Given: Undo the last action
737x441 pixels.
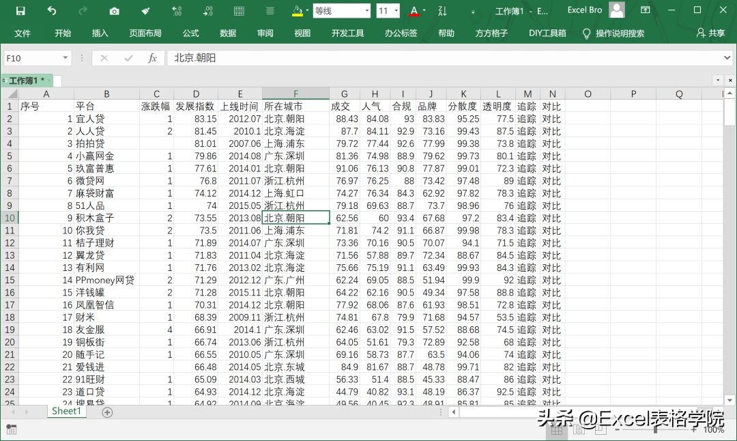Looking at the screenshot, I should click(52, 11).
